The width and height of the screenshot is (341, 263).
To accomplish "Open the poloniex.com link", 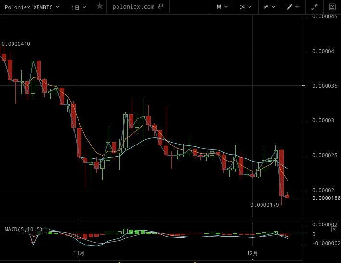I will pyautogui.click(x=133, y=7).
